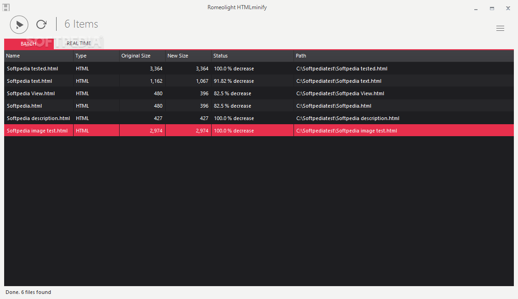Switch to the BATCH tab
This screenshot has width=518, height=299.
pyautogui.click(x=29, y=44)
